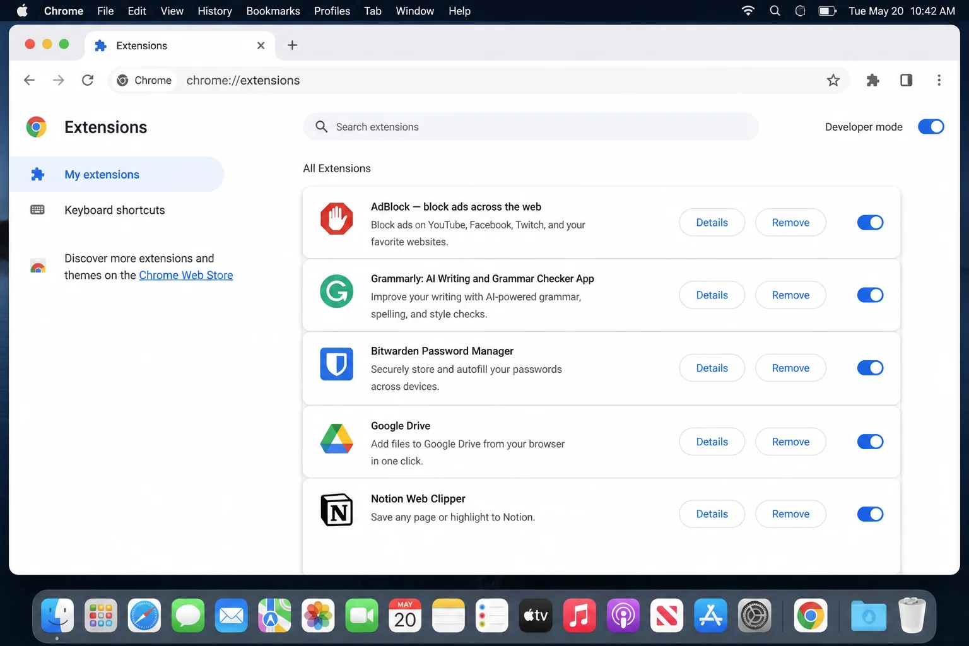This screenshot has width=969, height=646.
Task: Go forward using forward arrow
Action: pyautogui.click(x=59, y=80)
